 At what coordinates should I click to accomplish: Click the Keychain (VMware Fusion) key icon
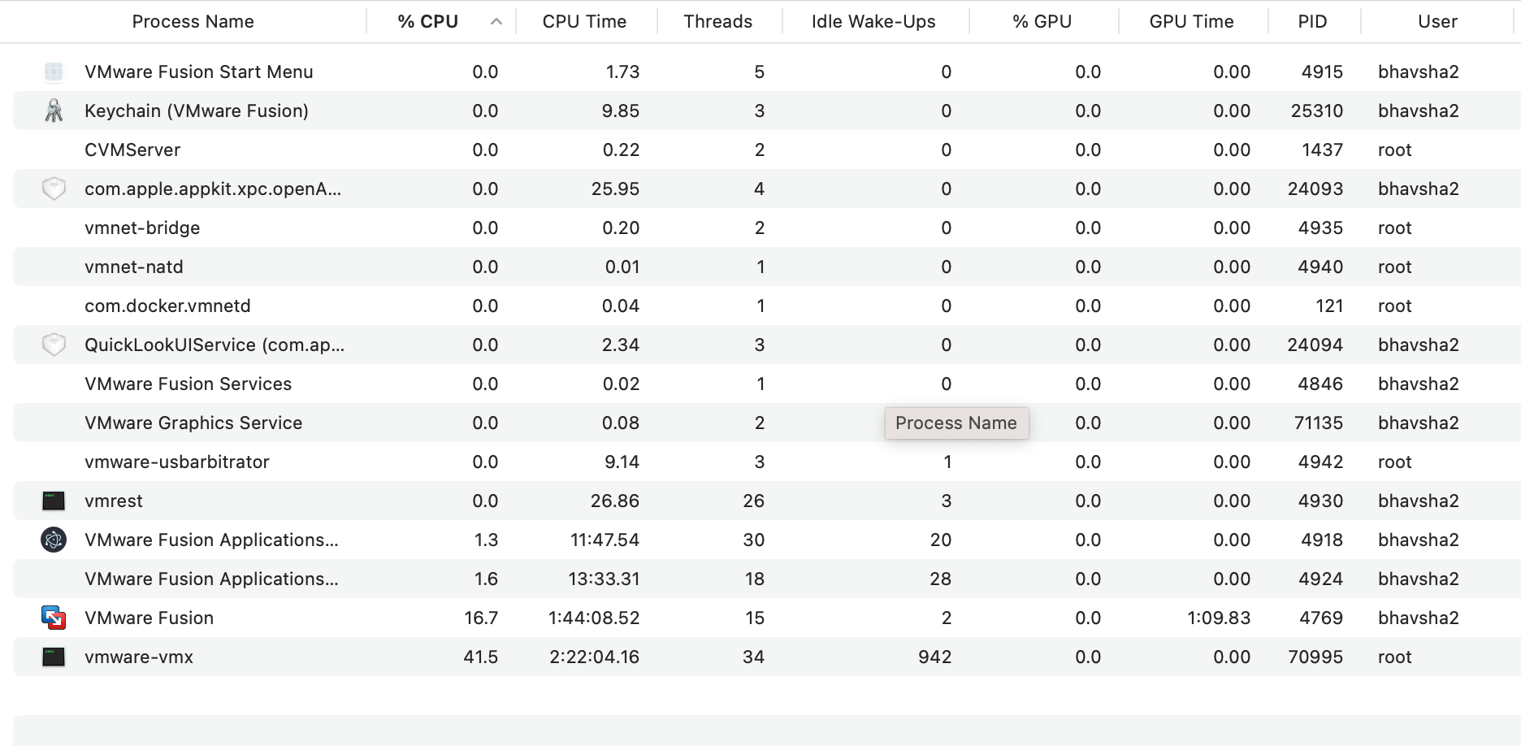(54, 111)
